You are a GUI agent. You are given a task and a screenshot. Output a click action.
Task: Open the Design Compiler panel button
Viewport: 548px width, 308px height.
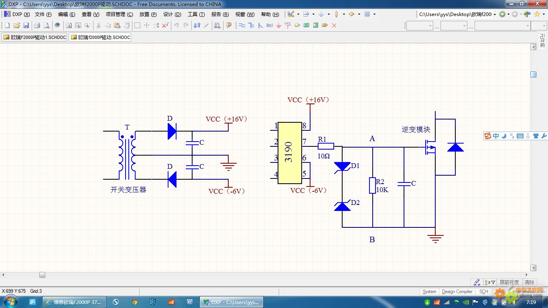[457, 292]
